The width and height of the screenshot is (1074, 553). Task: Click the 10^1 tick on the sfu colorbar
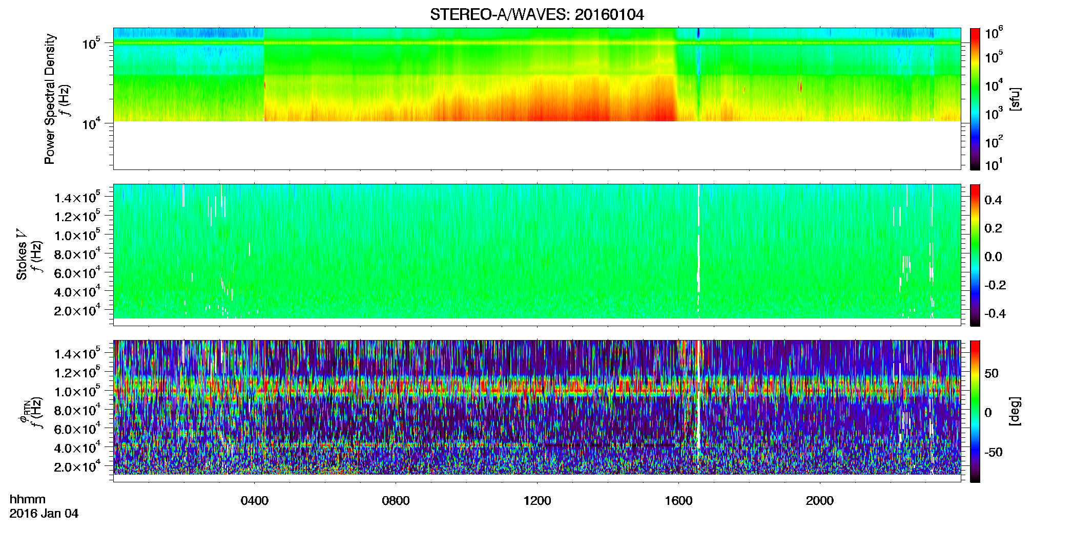pos(994,165)
